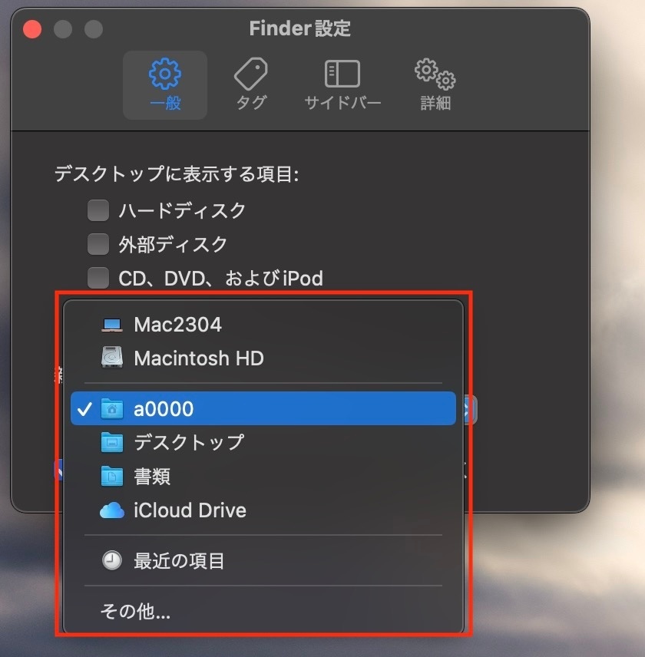This screenshot has height=657, width=645.
Task: Choose その他... to browse for a folder
Action: pyautogui.click(x=263, y=611)
